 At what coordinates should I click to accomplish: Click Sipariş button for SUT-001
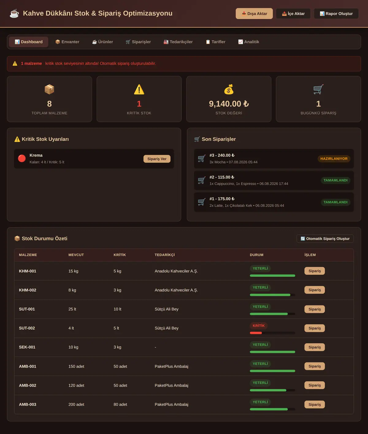point(315,309)
